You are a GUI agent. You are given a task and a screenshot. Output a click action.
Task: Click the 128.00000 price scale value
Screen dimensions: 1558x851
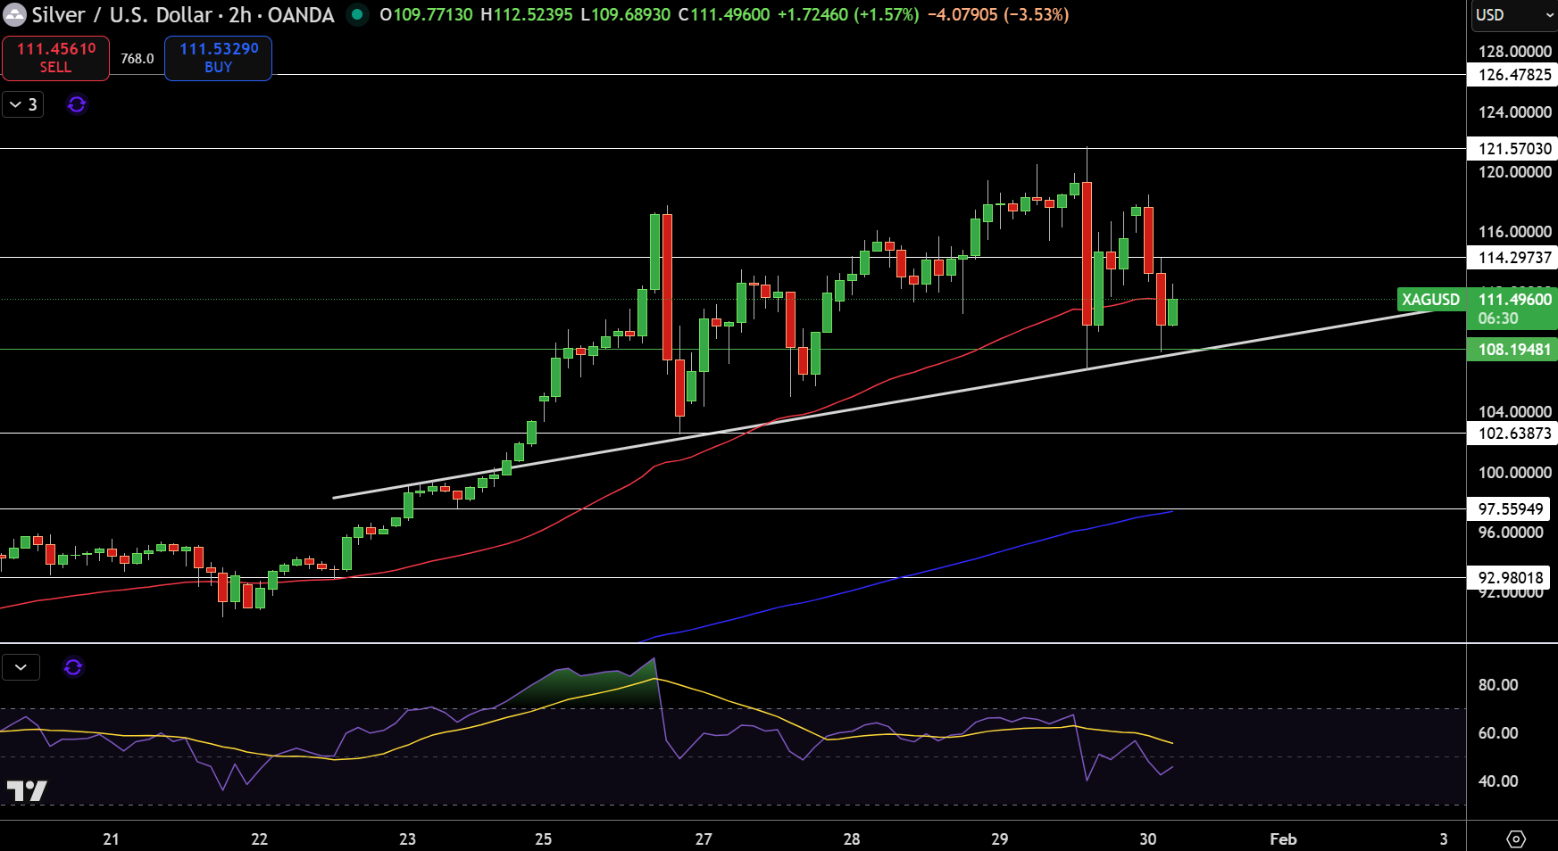click(x=1514, y=52)
